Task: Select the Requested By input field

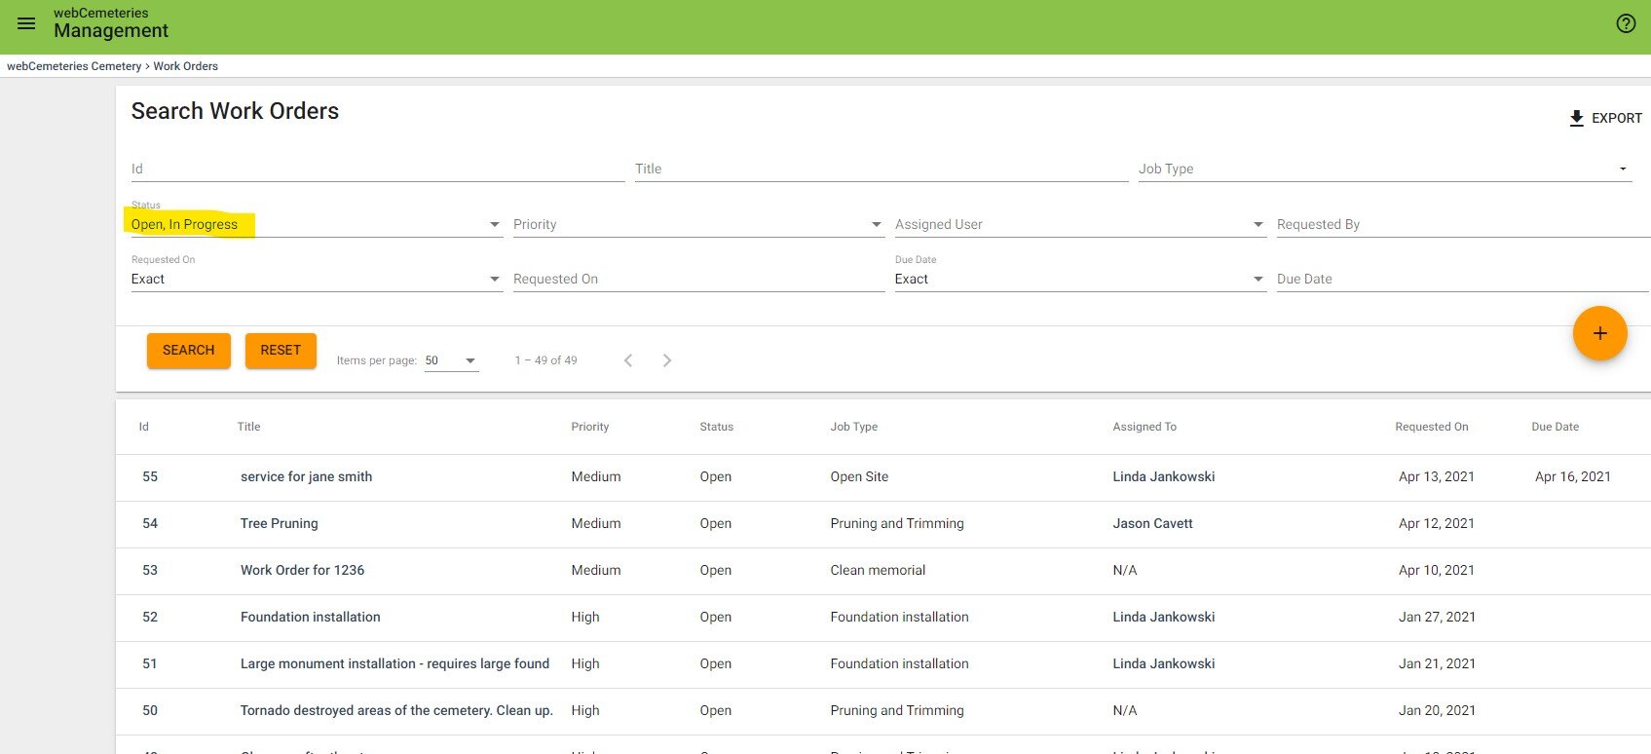Action: point(1461,225)
